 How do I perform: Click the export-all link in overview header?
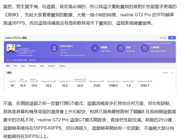(165, 72)
